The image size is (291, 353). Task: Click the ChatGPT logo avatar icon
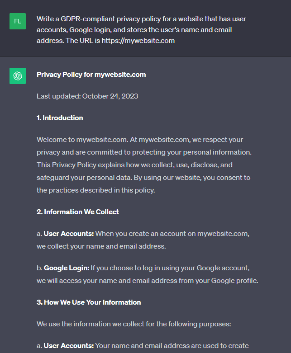18,76
